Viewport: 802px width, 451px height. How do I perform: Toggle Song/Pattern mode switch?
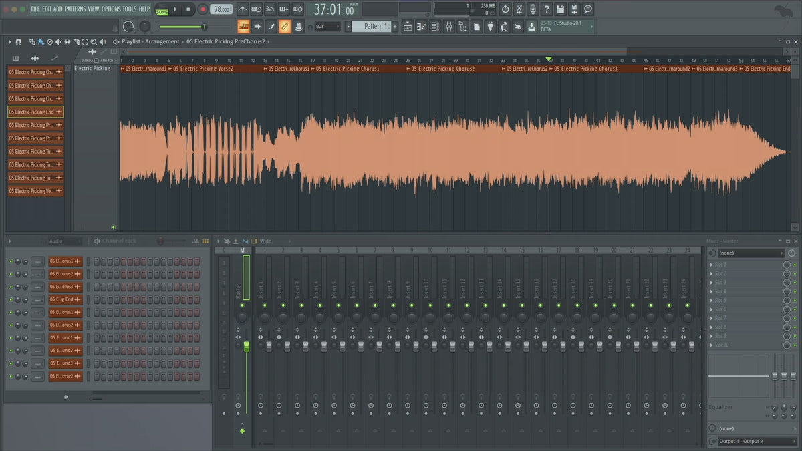pyautogui.click(x=162, y=10)
